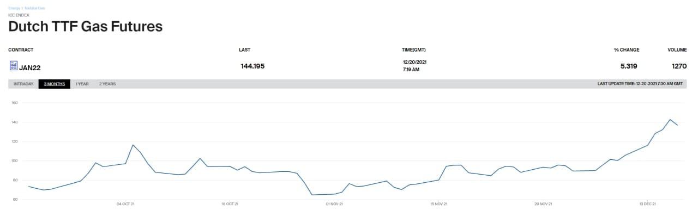Viewport: 698px width, 210px height.
Task: Click the volume value 1270
Action: (679, 66)
